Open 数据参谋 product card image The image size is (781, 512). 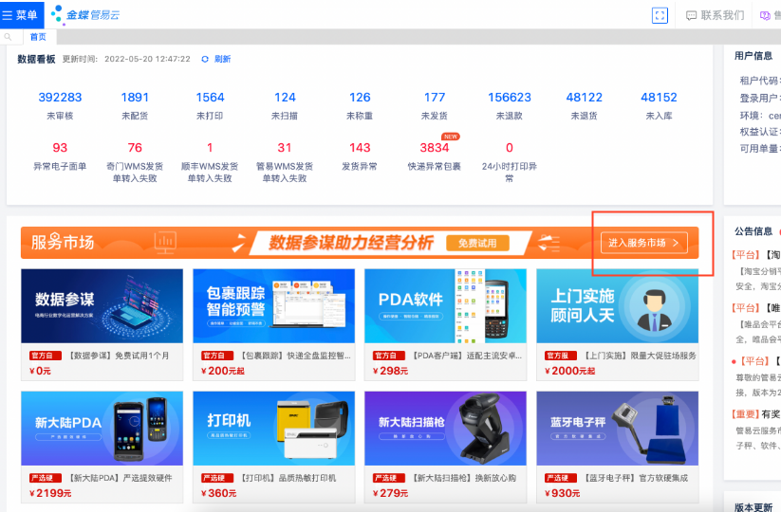(x=102, y=305)
